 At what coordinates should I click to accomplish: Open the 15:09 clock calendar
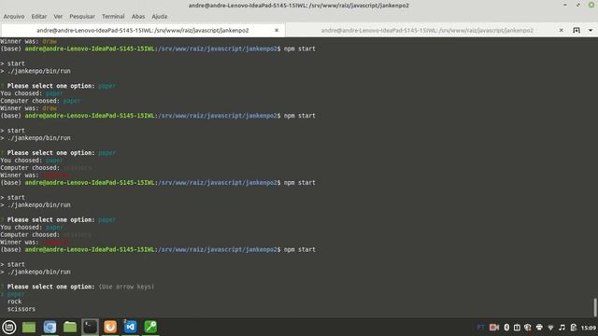point(589,328)
